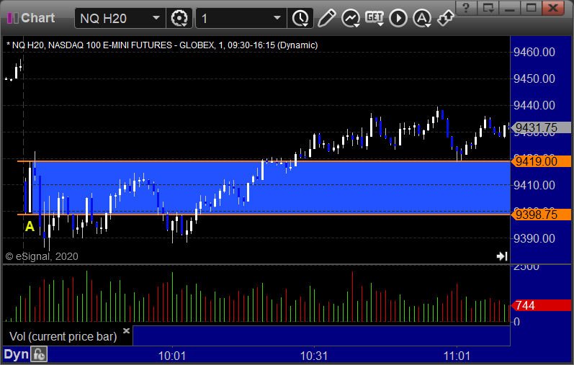This screenshot has width=574, height=365.
Task: Click the Dyn scaling button
Action: click(16, 354)
